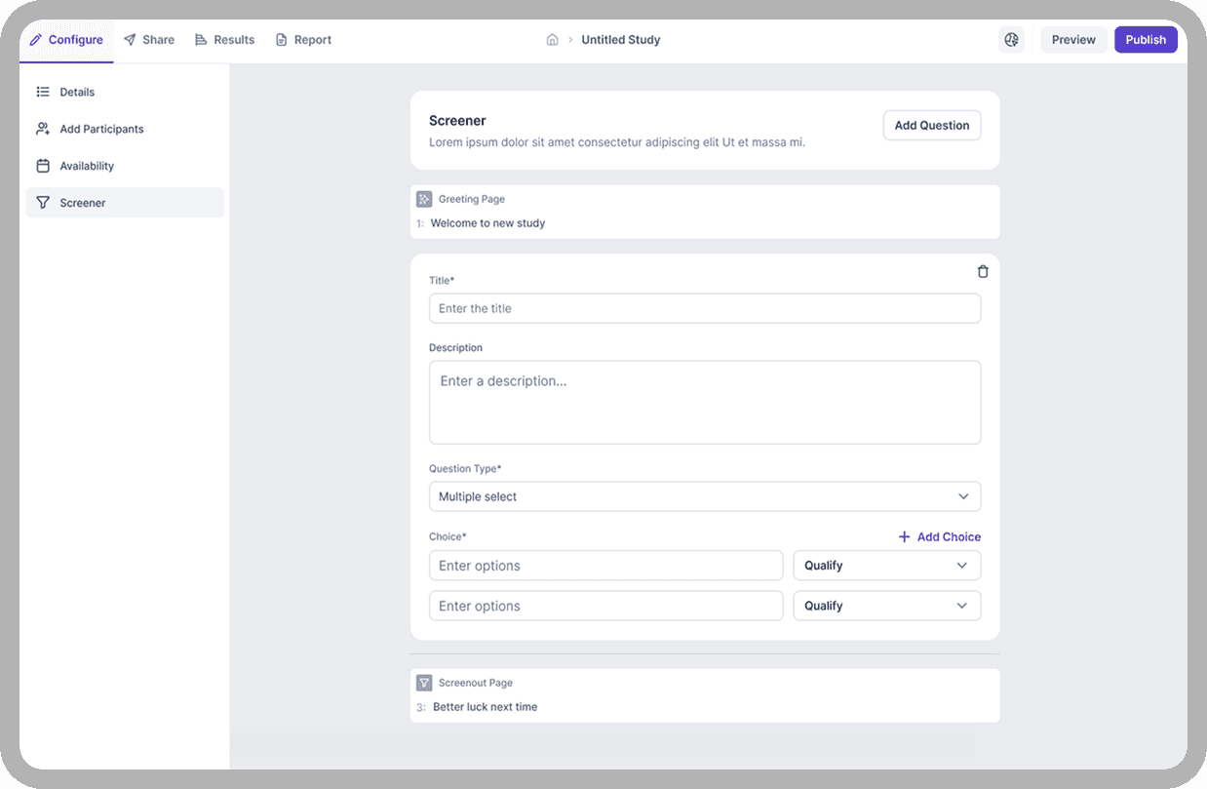Click the Preview button
1207x789 pixels.
coord(1073,40)
